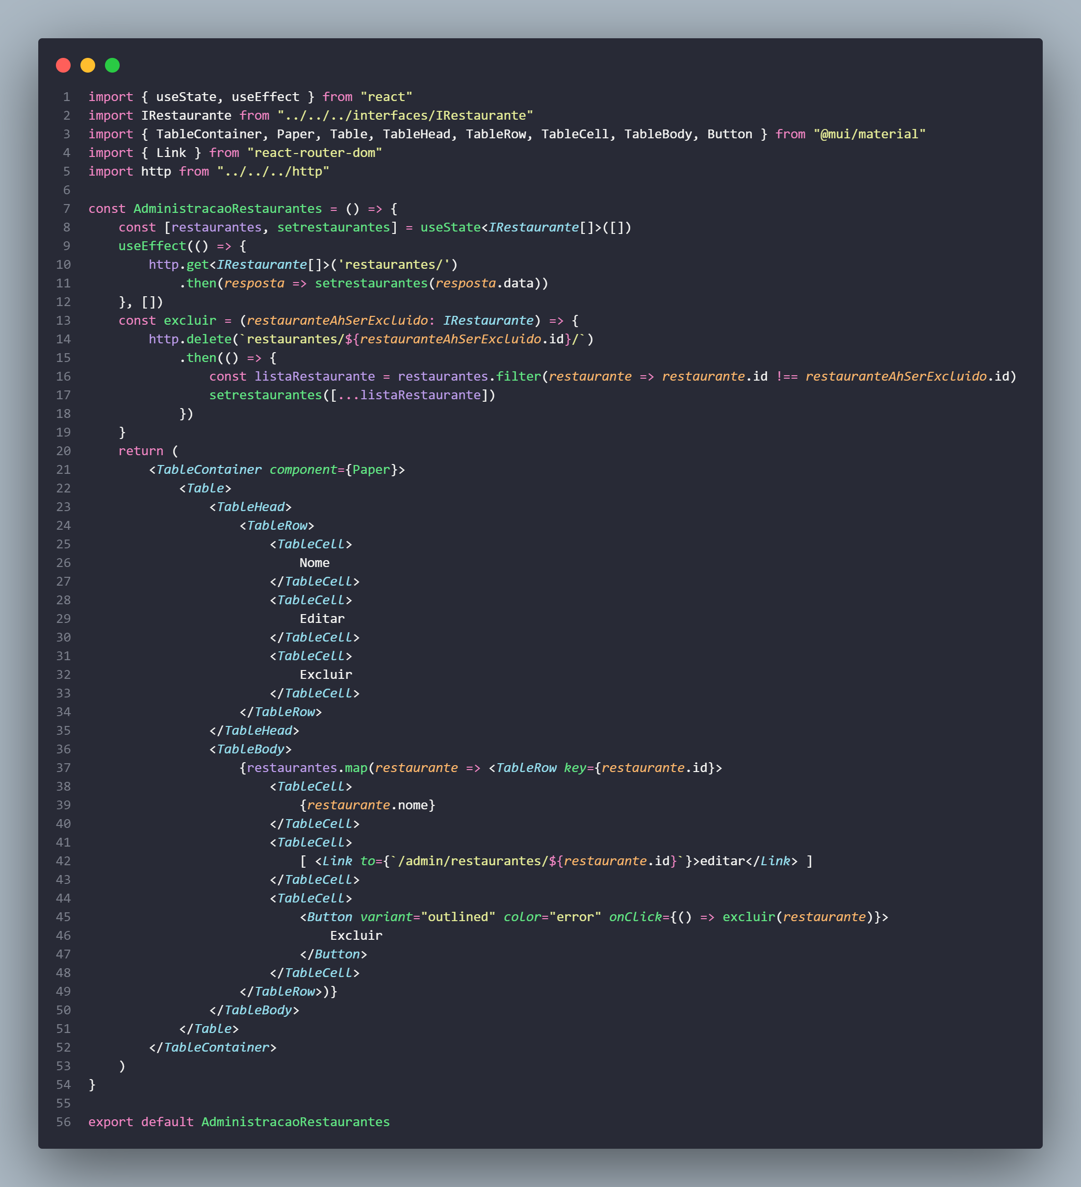Click color="error" attribute on line 45
This screenshot has height=1187, width=1081.
click(552, 917)
